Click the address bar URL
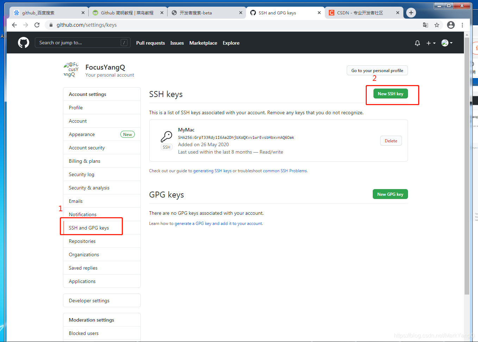This screenshot has width=478, height=342. tap(87, 25)
